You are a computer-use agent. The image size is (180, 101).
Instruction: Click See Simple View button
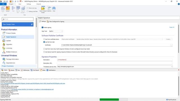17,24
